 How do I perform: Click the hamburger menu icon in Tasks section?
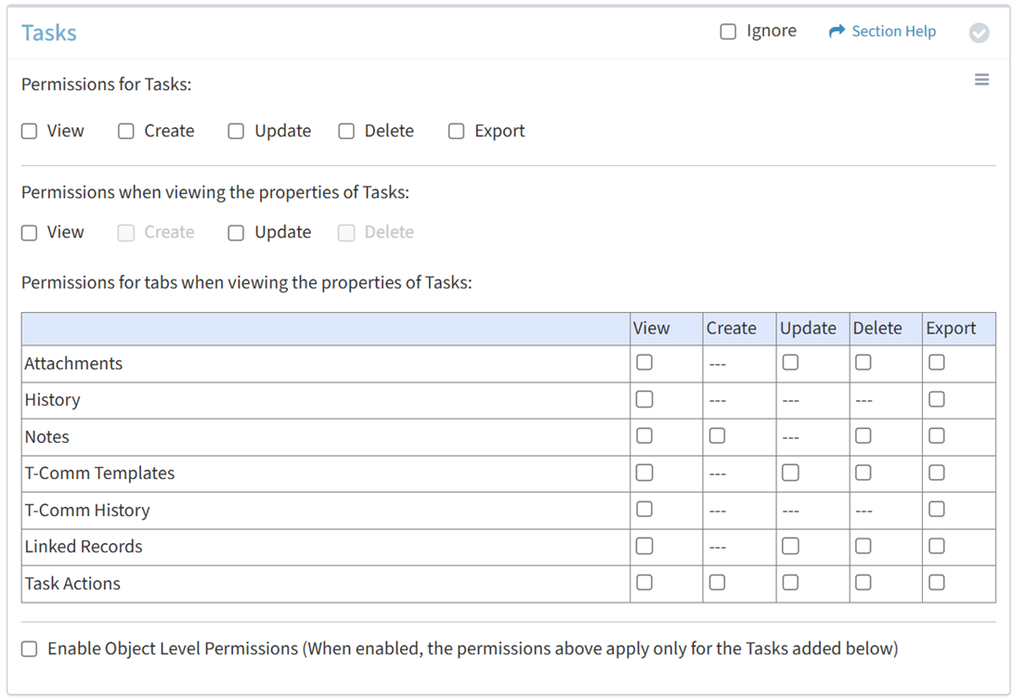[x=981, y=81]
